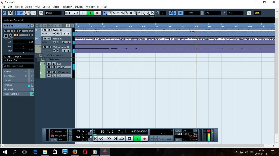
Task: Select the Erase tool
Action: point(122,13)
